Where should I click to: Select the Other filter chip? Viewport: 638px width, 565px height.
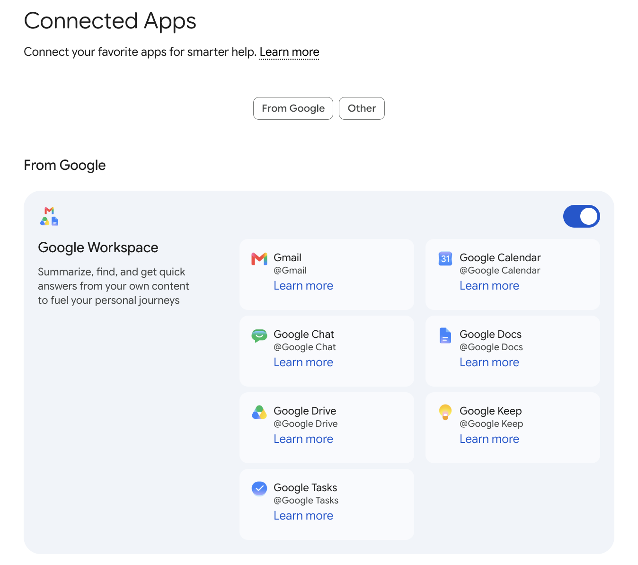point(362,108)
